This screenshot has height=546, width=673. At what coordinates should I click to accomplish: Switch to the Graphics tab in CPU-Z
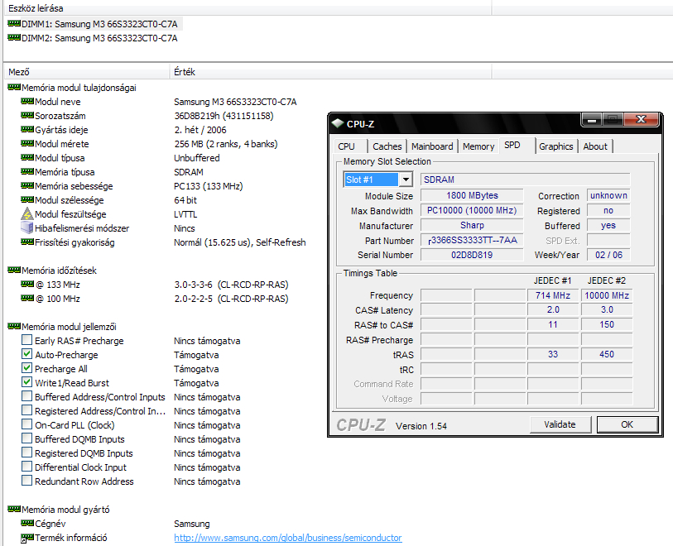coord(555,146)
